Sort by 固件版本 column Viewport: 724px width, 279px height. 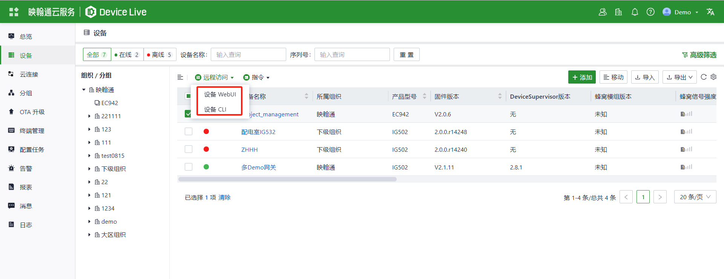pyautogui.click(x=500, y=96)
